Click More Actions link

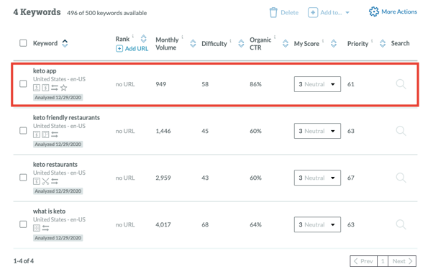coord(399,12)
